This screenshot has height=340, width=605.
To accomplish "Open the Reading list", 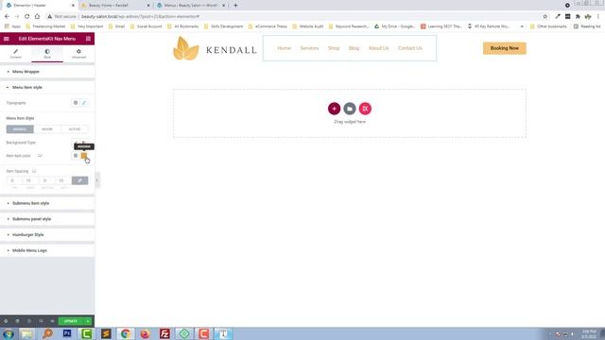I will (587, 26).
